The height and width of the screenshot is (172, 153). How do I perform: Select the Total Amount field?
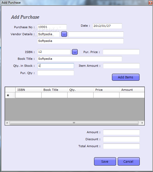(121, 146)
